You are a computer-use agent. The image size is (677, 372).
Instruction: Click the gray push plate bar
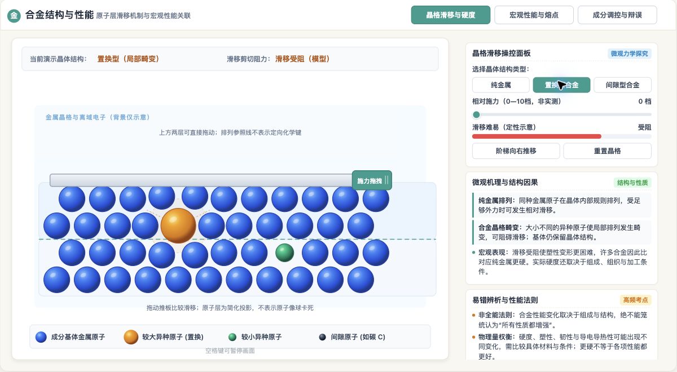click(201, 180)
